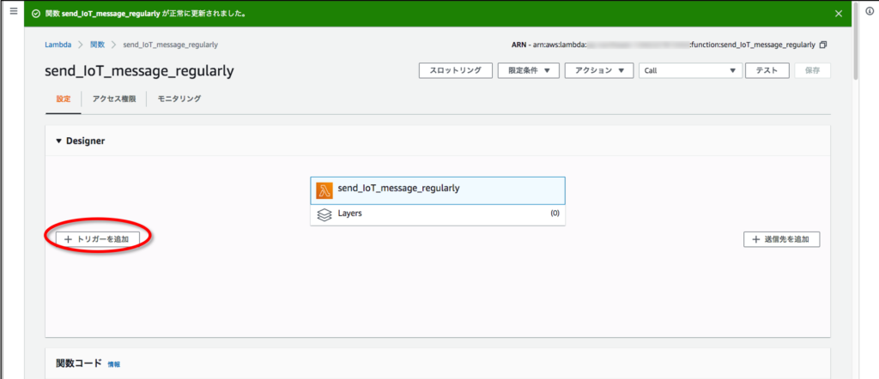Open the 限定条件 dropdown
The height and width of the screenshot is (379, 879).
tap(528, 70)
